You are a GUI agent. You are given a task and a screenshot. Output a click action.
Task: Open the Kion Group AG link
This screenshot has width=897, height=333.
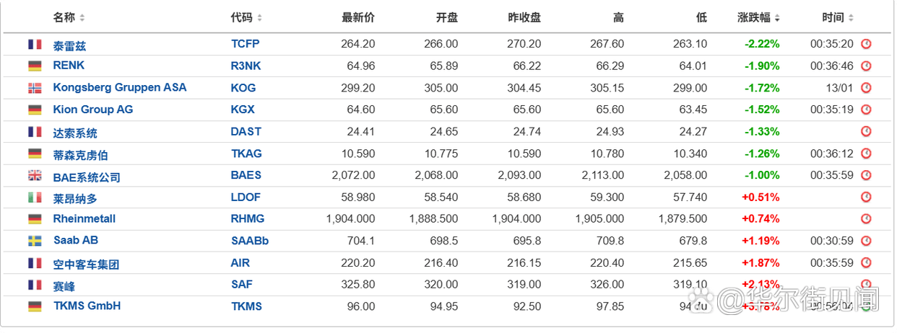pyautogui.click(x=92, y=110)
